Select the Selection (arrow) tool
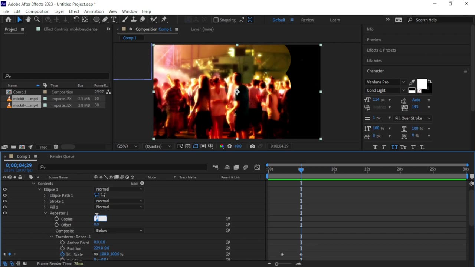The image size is (475, 267). [x=19, y=20]
